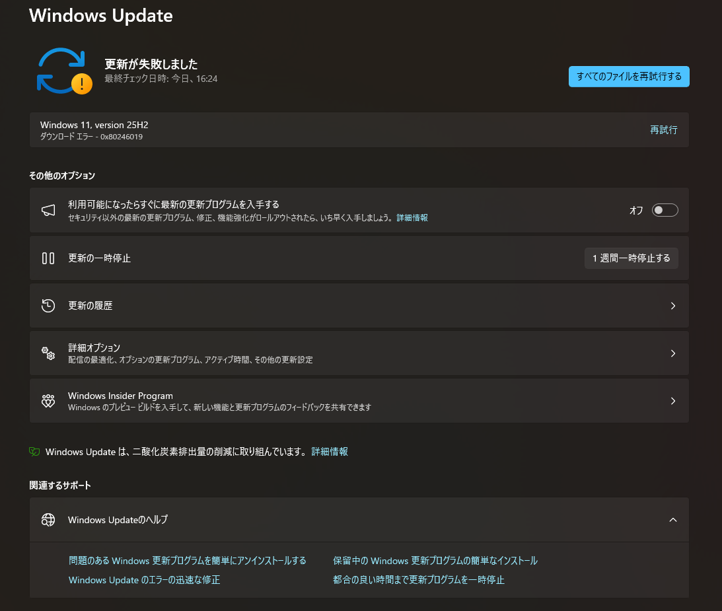Click the globe icon beside Windows Updateのヘルプ
Image resolution: width=722 pixels, height=611 pixels.
(x=48, y=520)
